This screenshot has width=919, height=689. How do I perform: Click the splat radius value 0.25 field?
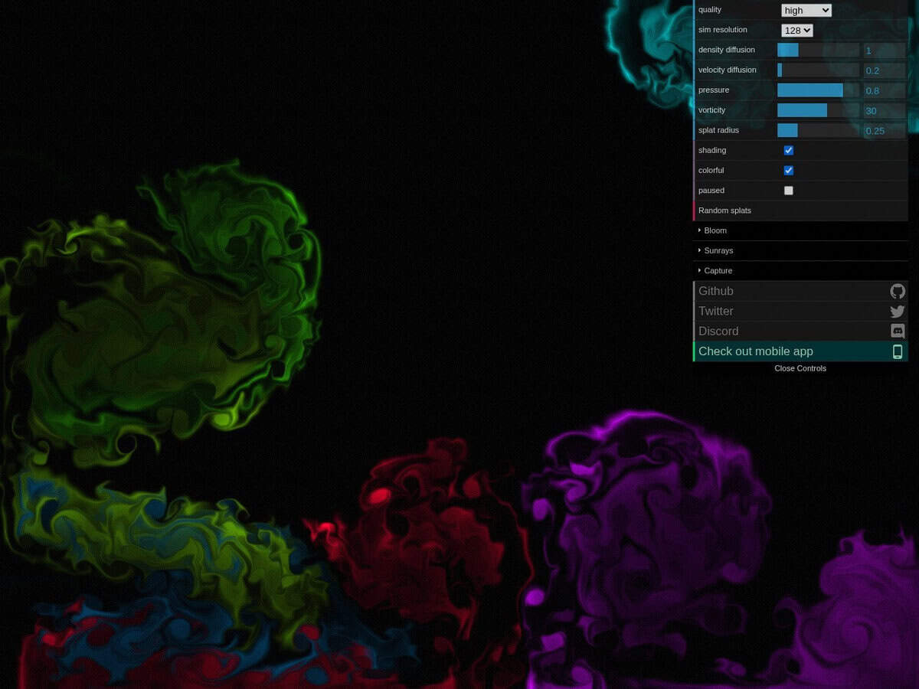[x=885, y=131]
